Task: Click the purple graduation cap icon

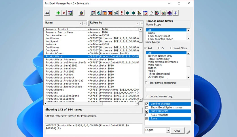Action: [170, 13]
